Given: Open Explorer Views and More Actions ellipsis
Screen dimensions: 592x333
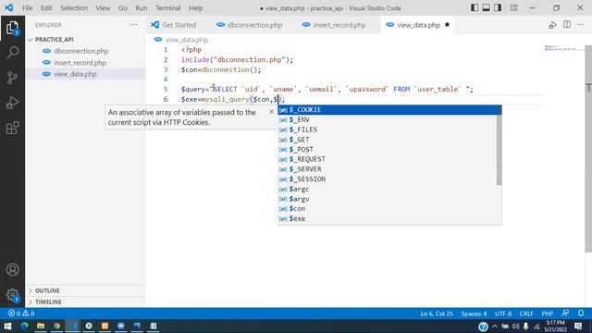Looking at the screenshot, I should point(133,25).
